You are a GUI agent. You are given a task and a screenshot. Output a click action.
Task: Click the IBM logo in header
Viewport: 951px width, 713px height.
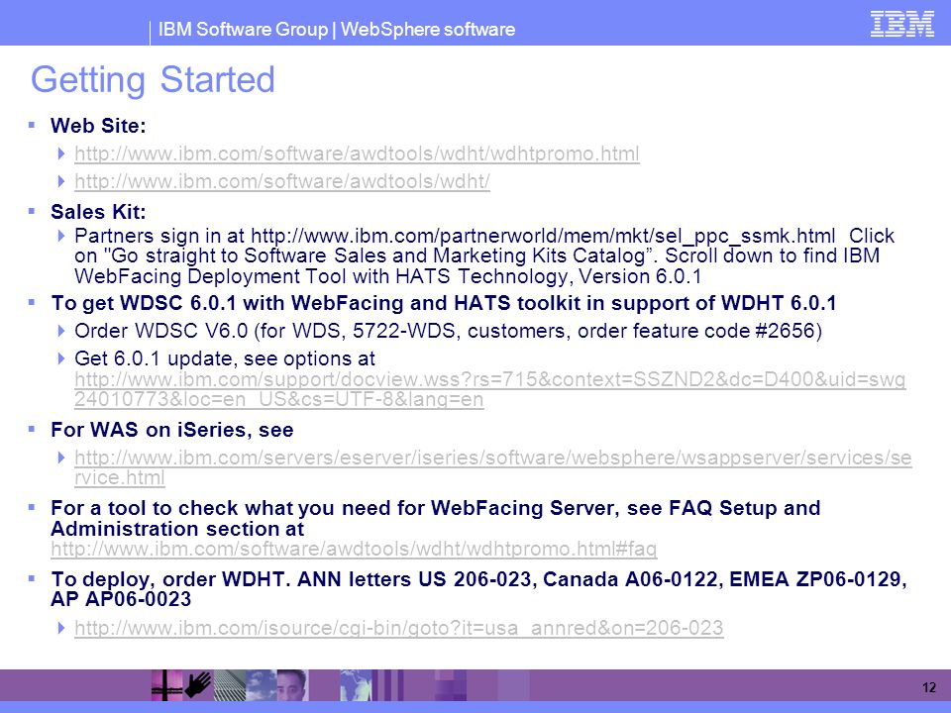901,24
